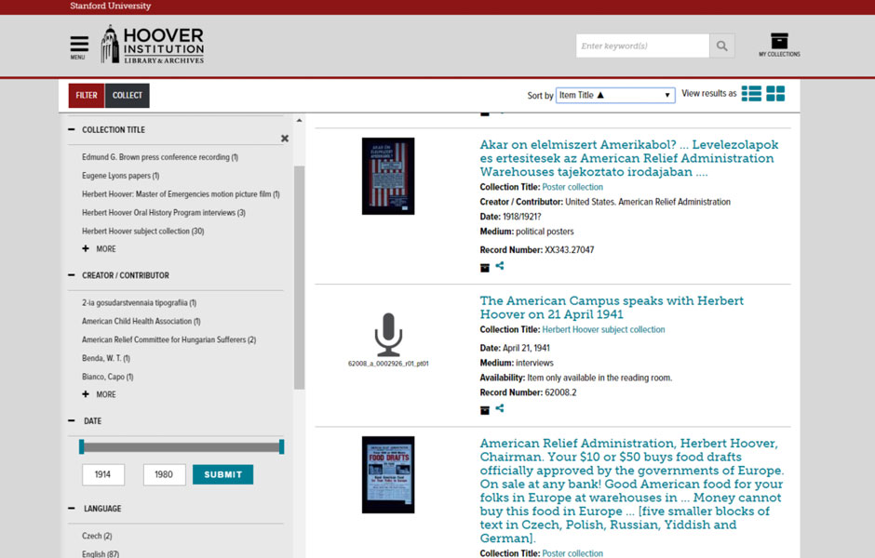Click the keyword search field

(642, 46)
